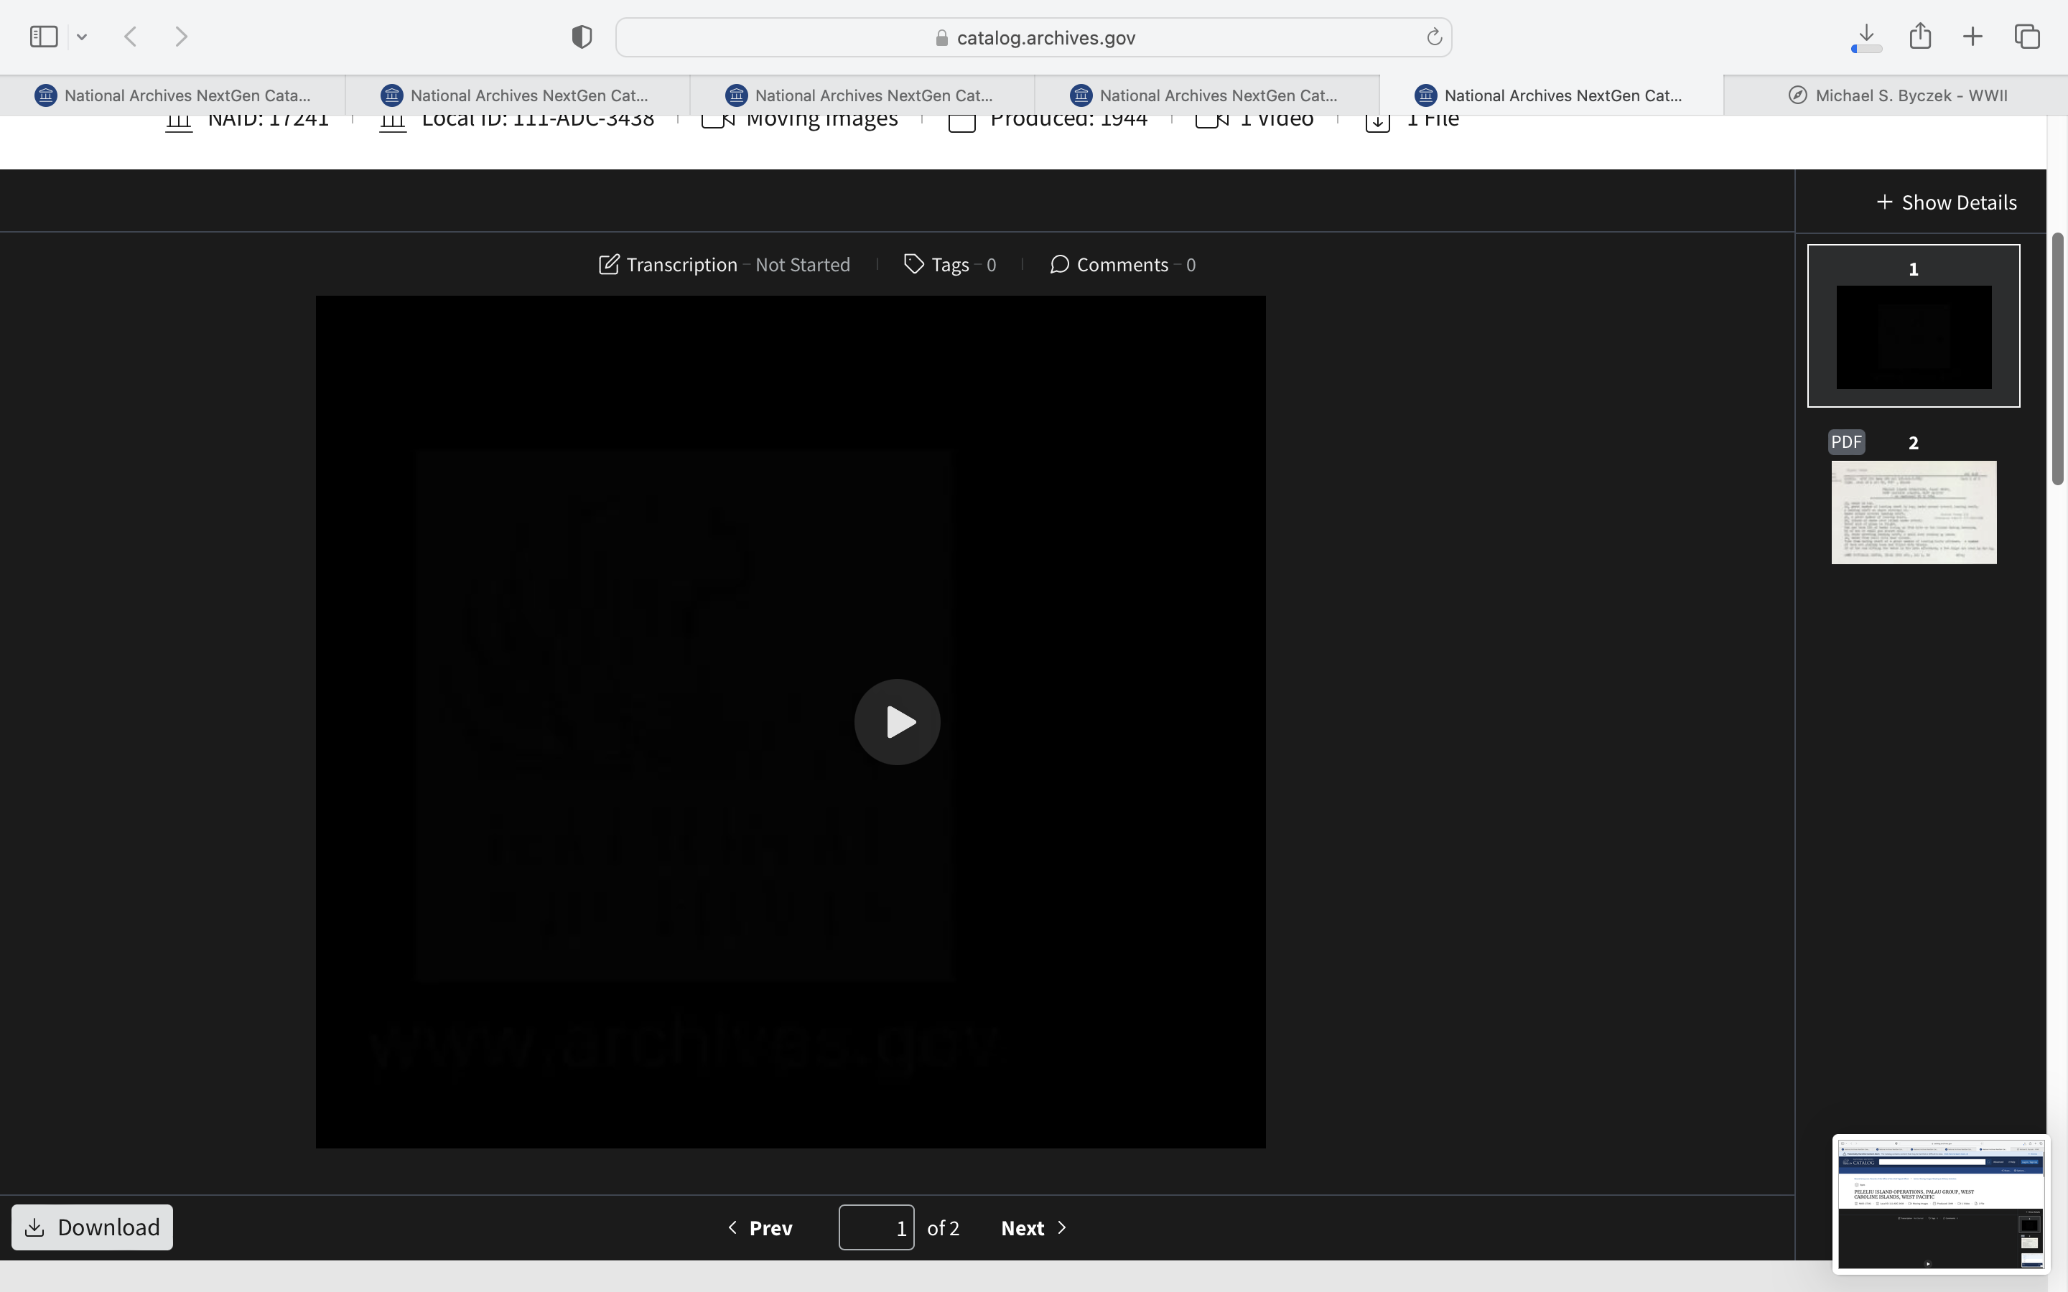Expand tab group dropdown arrow
Image resolution: width=2068 pixels, height=1292 pixels.
82,37
